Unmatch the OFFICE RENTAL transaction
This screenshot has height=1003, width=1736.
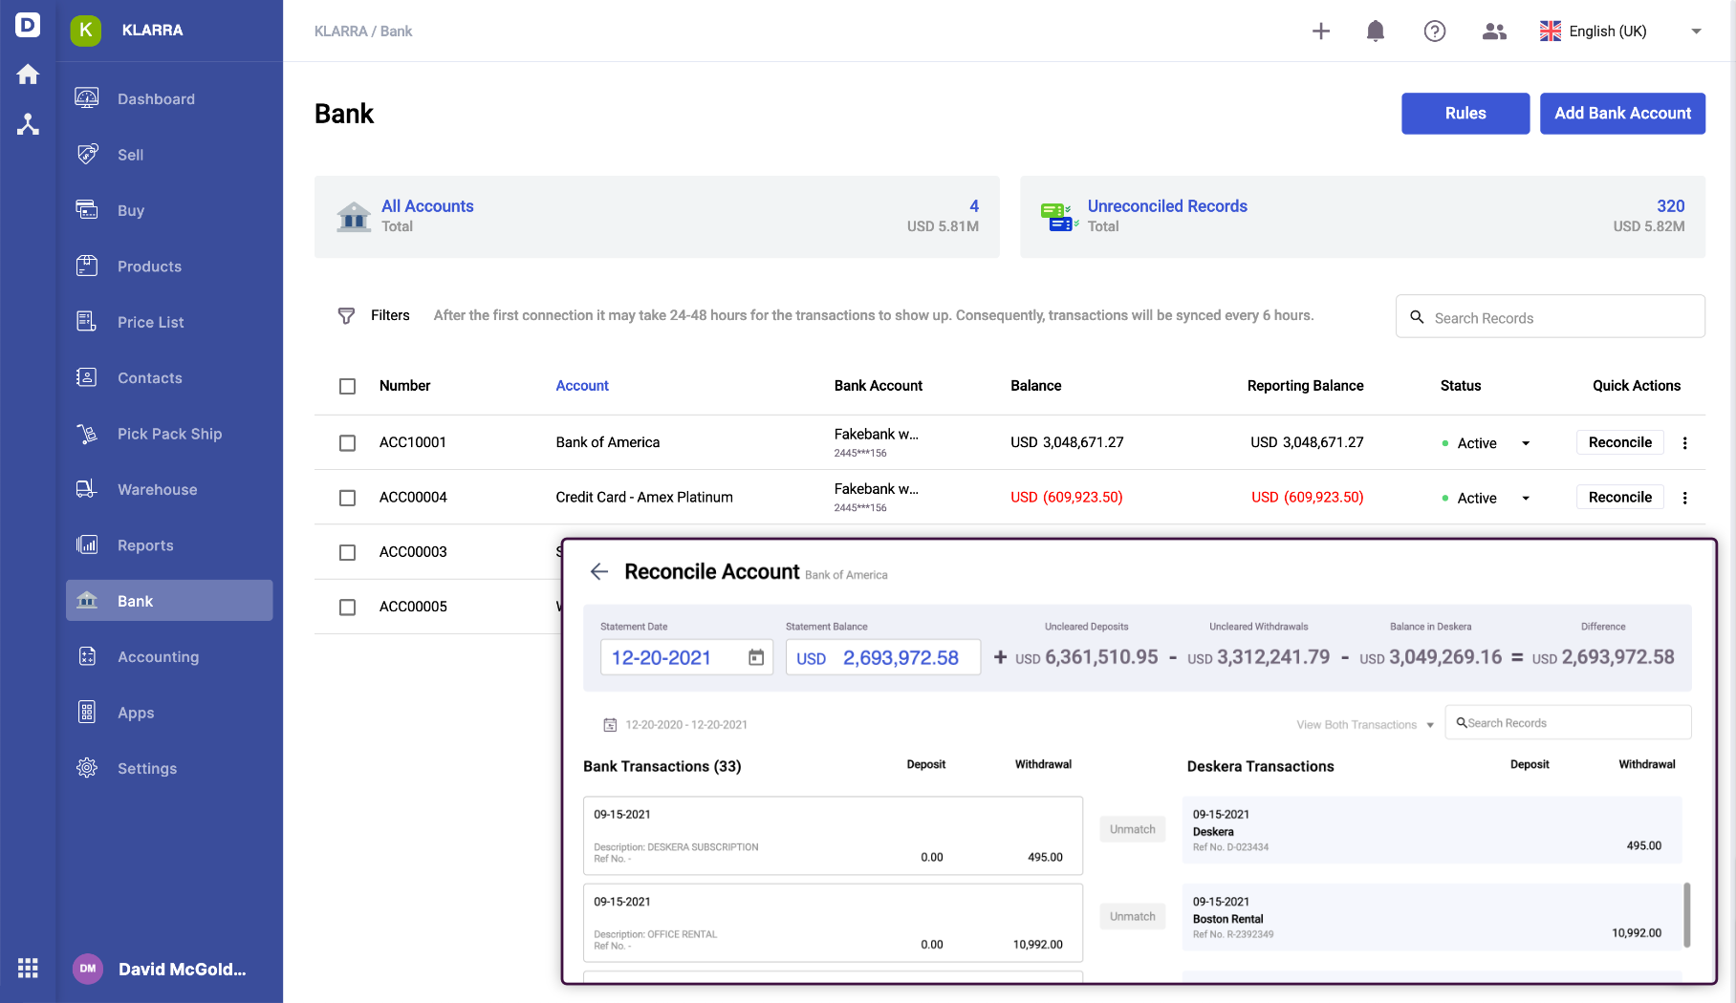(1133, 916)
